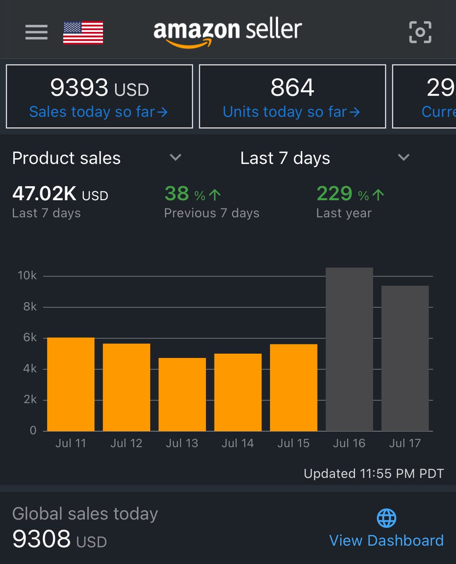Select the gray Jul 17 sales bar
Screen dimensions: 456x564
[x=405, y=359]
